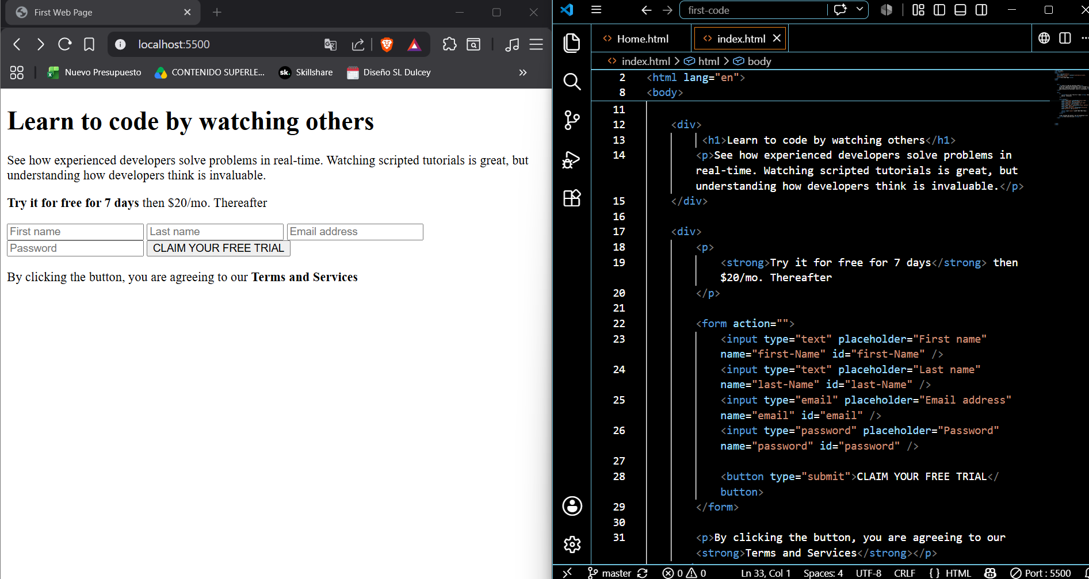1089x579 pixels.
Task: Bookmark the current page in browser
Action: [89, 44]
